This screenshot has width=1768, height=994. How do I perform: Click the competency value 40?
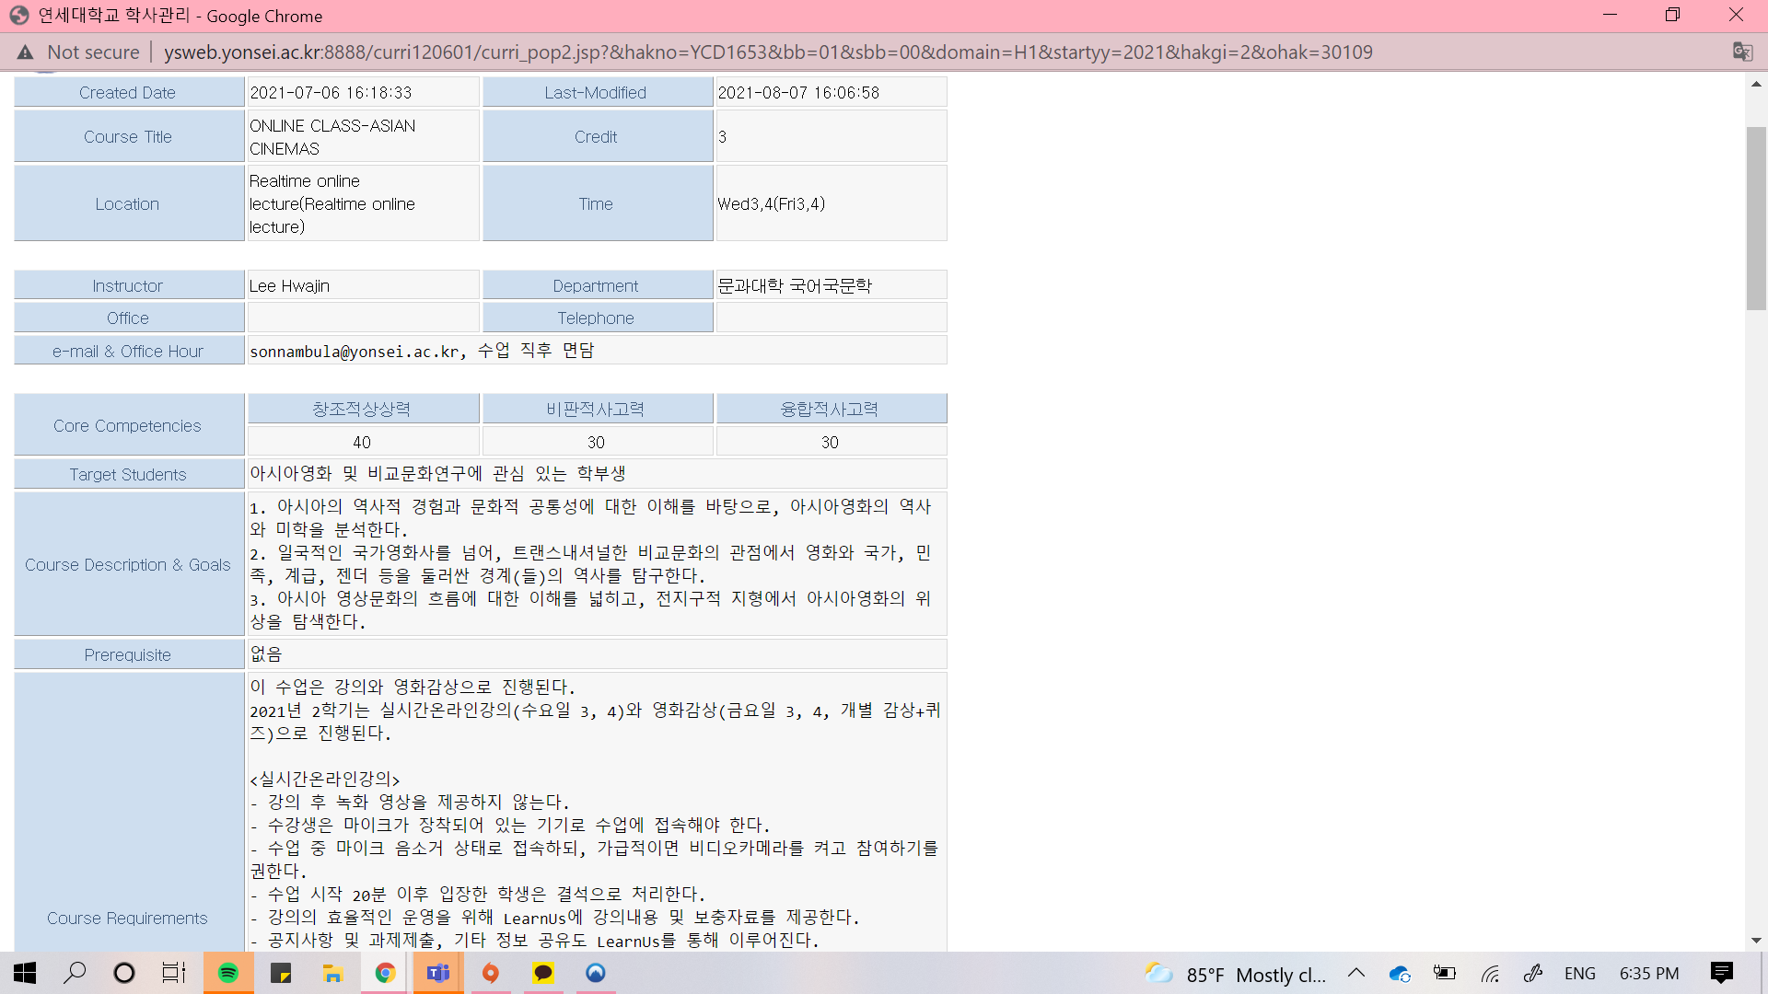click(x=363, y=443)
